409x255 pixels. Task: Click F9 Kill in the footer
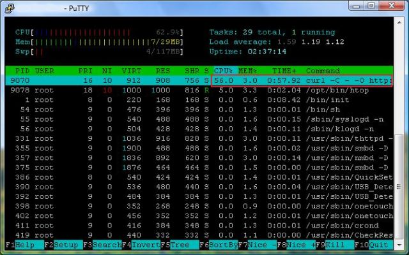click(x=335, y=245)
